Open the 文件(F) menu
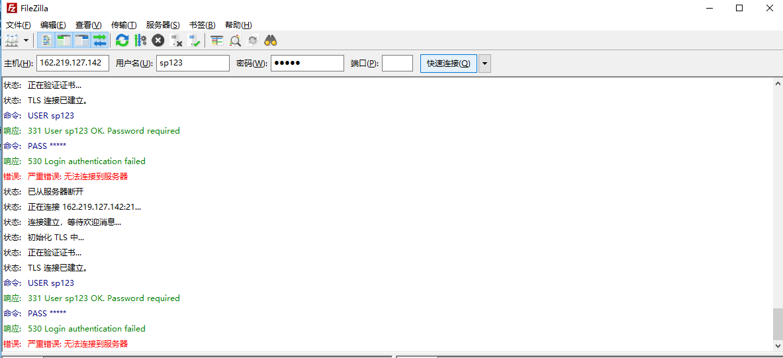 [18, 25]
